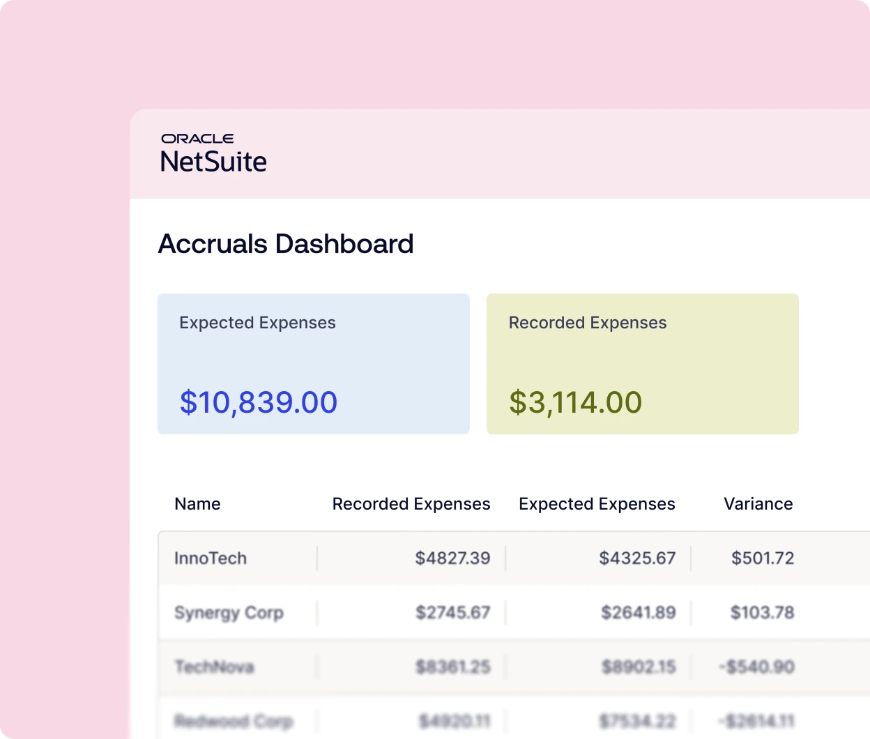Click the Accruals Dashboard heading
The height and width of the screenshot is (739, 870).
[286, 244]
